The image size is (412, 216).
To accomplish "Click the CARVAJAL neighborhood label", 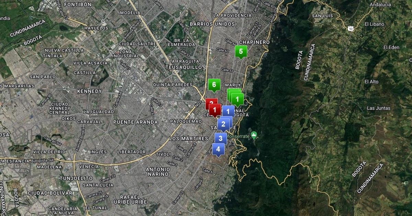I will pyautogui.click(x=89, y=122).
